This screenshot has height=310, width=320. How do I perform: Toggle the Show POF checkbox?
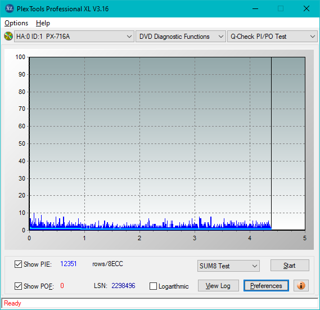point(18,286)
